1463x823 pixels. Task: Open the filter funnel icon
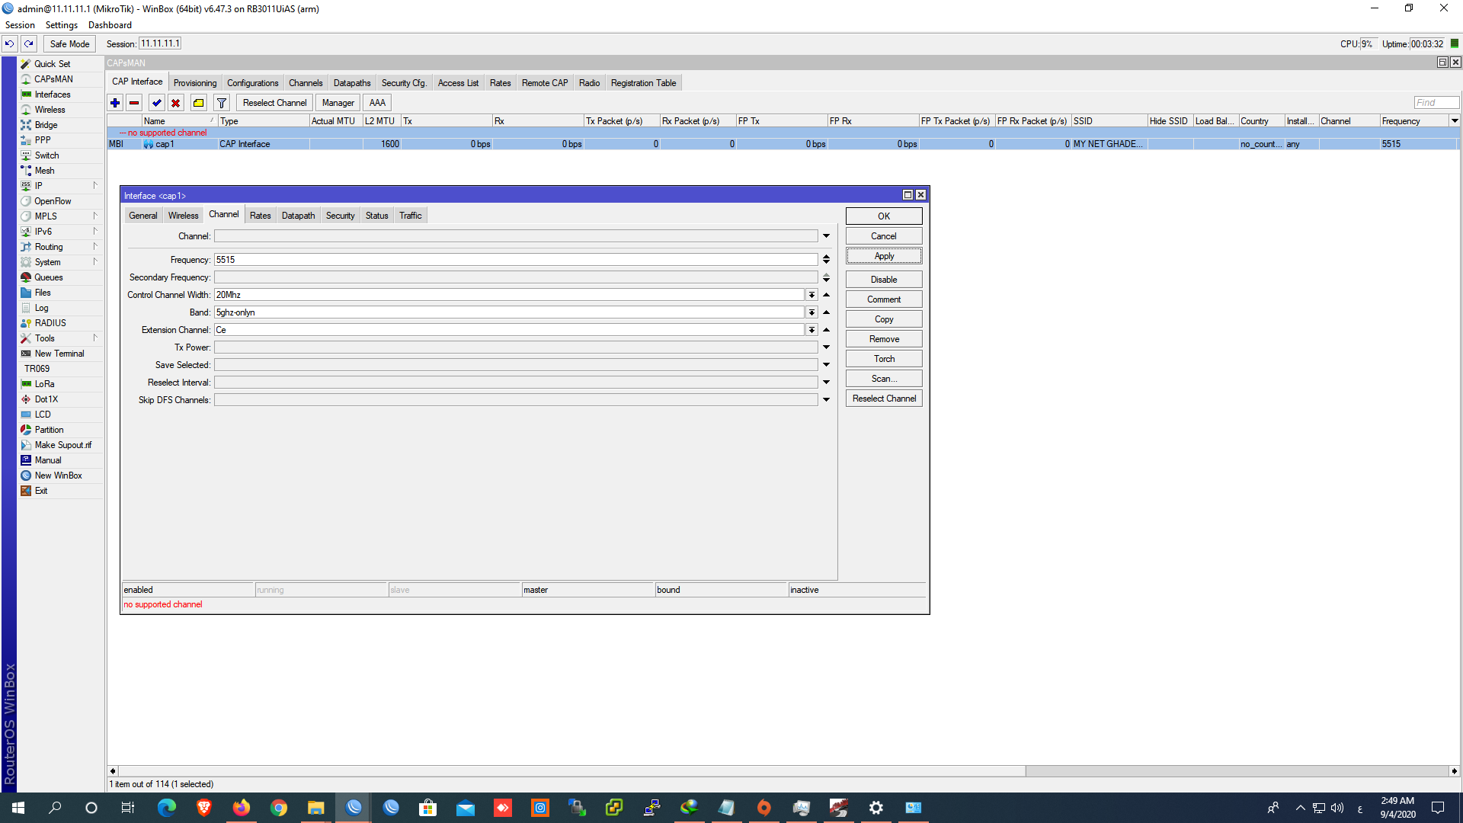(221, 102)
